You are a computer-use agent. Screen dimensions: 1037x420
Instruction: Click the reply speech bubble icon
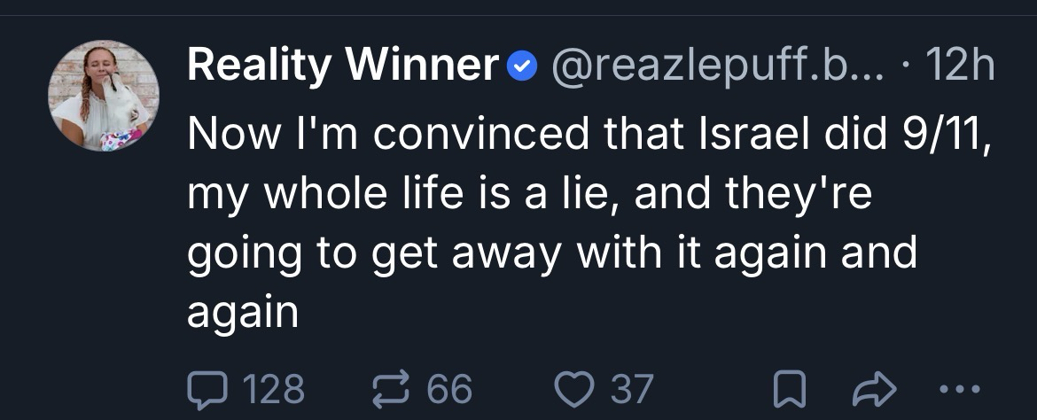(x=206, y=388)
